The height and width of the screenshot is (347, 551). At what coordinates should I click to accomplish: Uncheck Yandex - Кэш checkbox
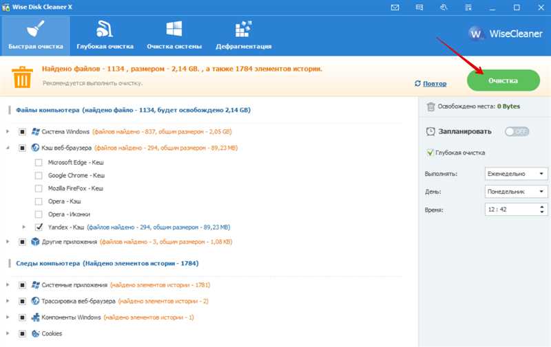pyautogui.click(x=39, y=227)
